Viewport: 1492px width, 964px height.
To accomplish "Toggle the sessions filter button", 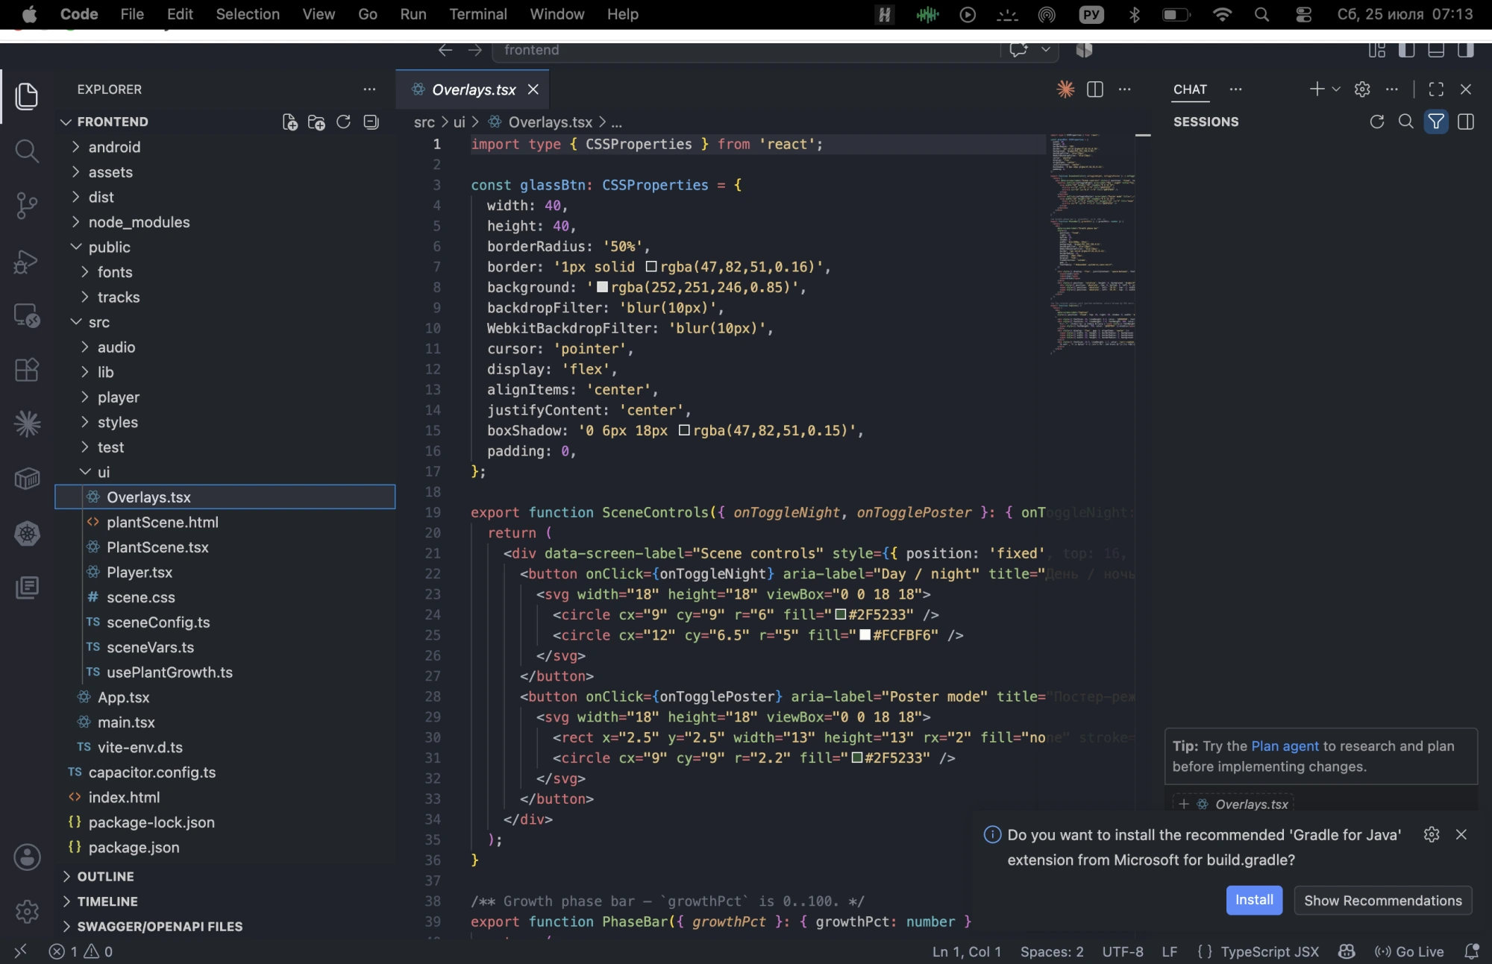I will [x=1436, y=122].
